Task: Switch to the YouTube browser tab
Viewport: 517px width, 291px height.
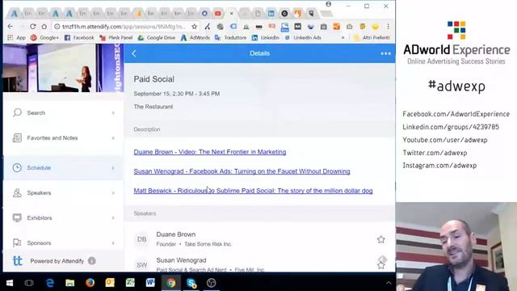Action: pos(217,14)
